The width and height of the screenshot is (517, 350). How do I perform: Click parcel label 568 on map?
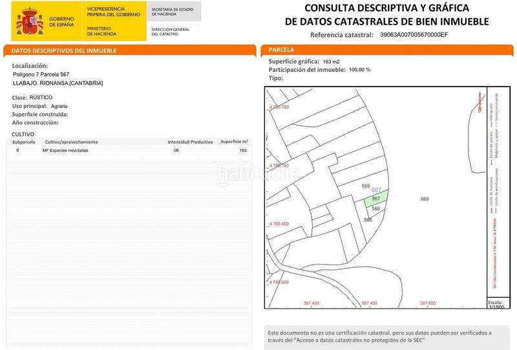click(366, 186)
